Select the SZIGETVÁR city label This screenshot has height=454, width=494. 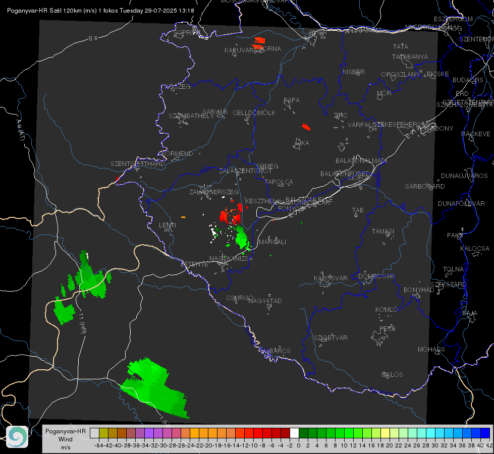[x=330, y=338]
